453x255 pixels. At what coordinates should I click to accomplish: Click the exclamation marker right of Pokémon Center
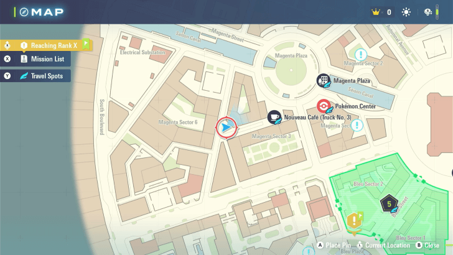(357, 125)
